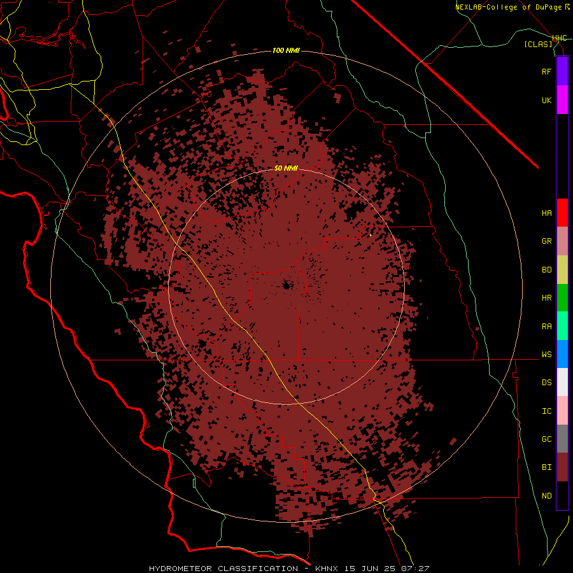Click the WS blue legend swatch

pos(562,354)
